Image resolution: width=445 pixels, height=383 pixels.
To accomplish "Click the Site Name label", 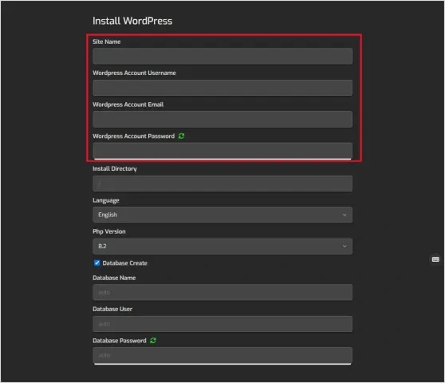I will coord(106,41).
